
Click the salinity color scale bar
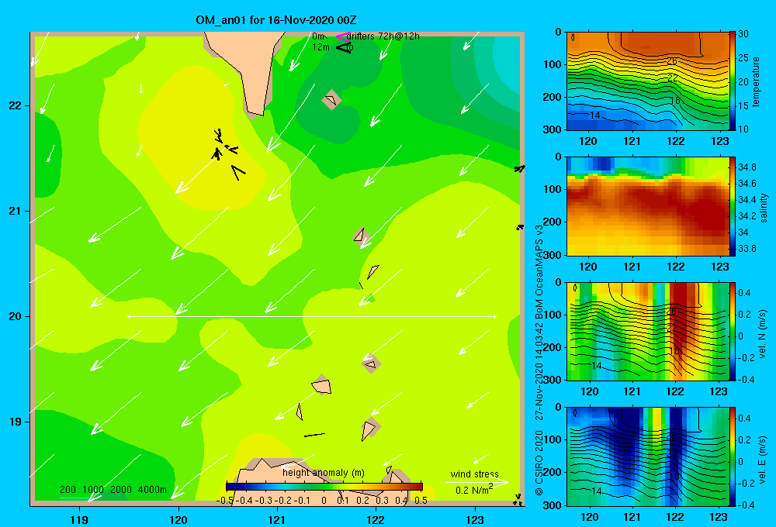[733, 206]
